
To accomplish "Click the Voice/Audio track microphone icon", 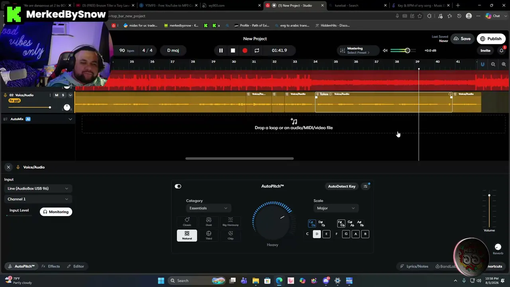I will tap(6, 95).
